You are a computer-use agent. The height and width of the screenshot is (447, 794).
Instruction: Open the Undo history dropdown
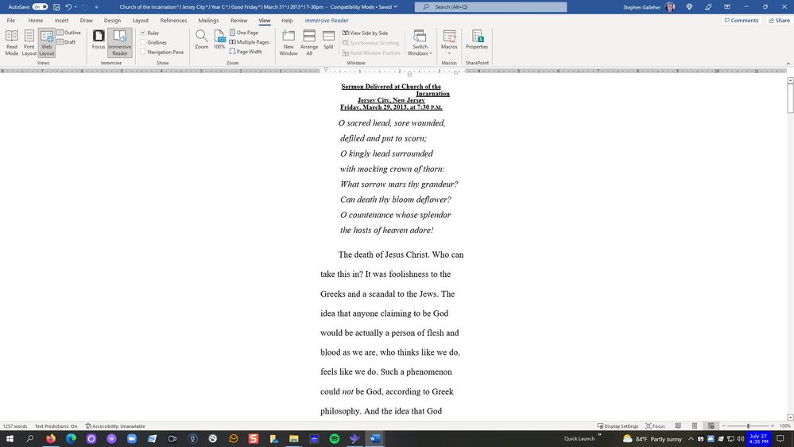(76, 7)
